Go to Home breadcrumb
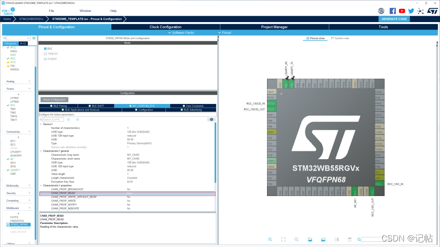The image size is (440, 247). (x=7, y=19)
